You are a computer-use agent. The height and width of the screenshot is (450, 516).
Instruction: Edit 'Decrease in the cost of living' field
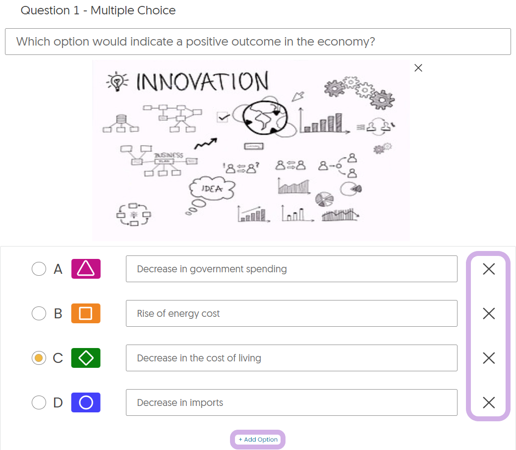[291, 358]
